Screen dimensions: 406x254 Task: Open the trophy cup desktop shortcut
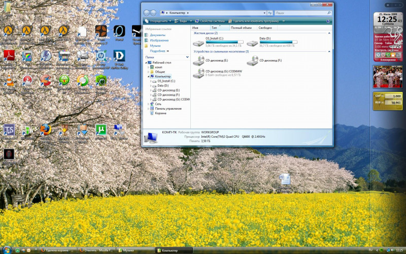64,130
